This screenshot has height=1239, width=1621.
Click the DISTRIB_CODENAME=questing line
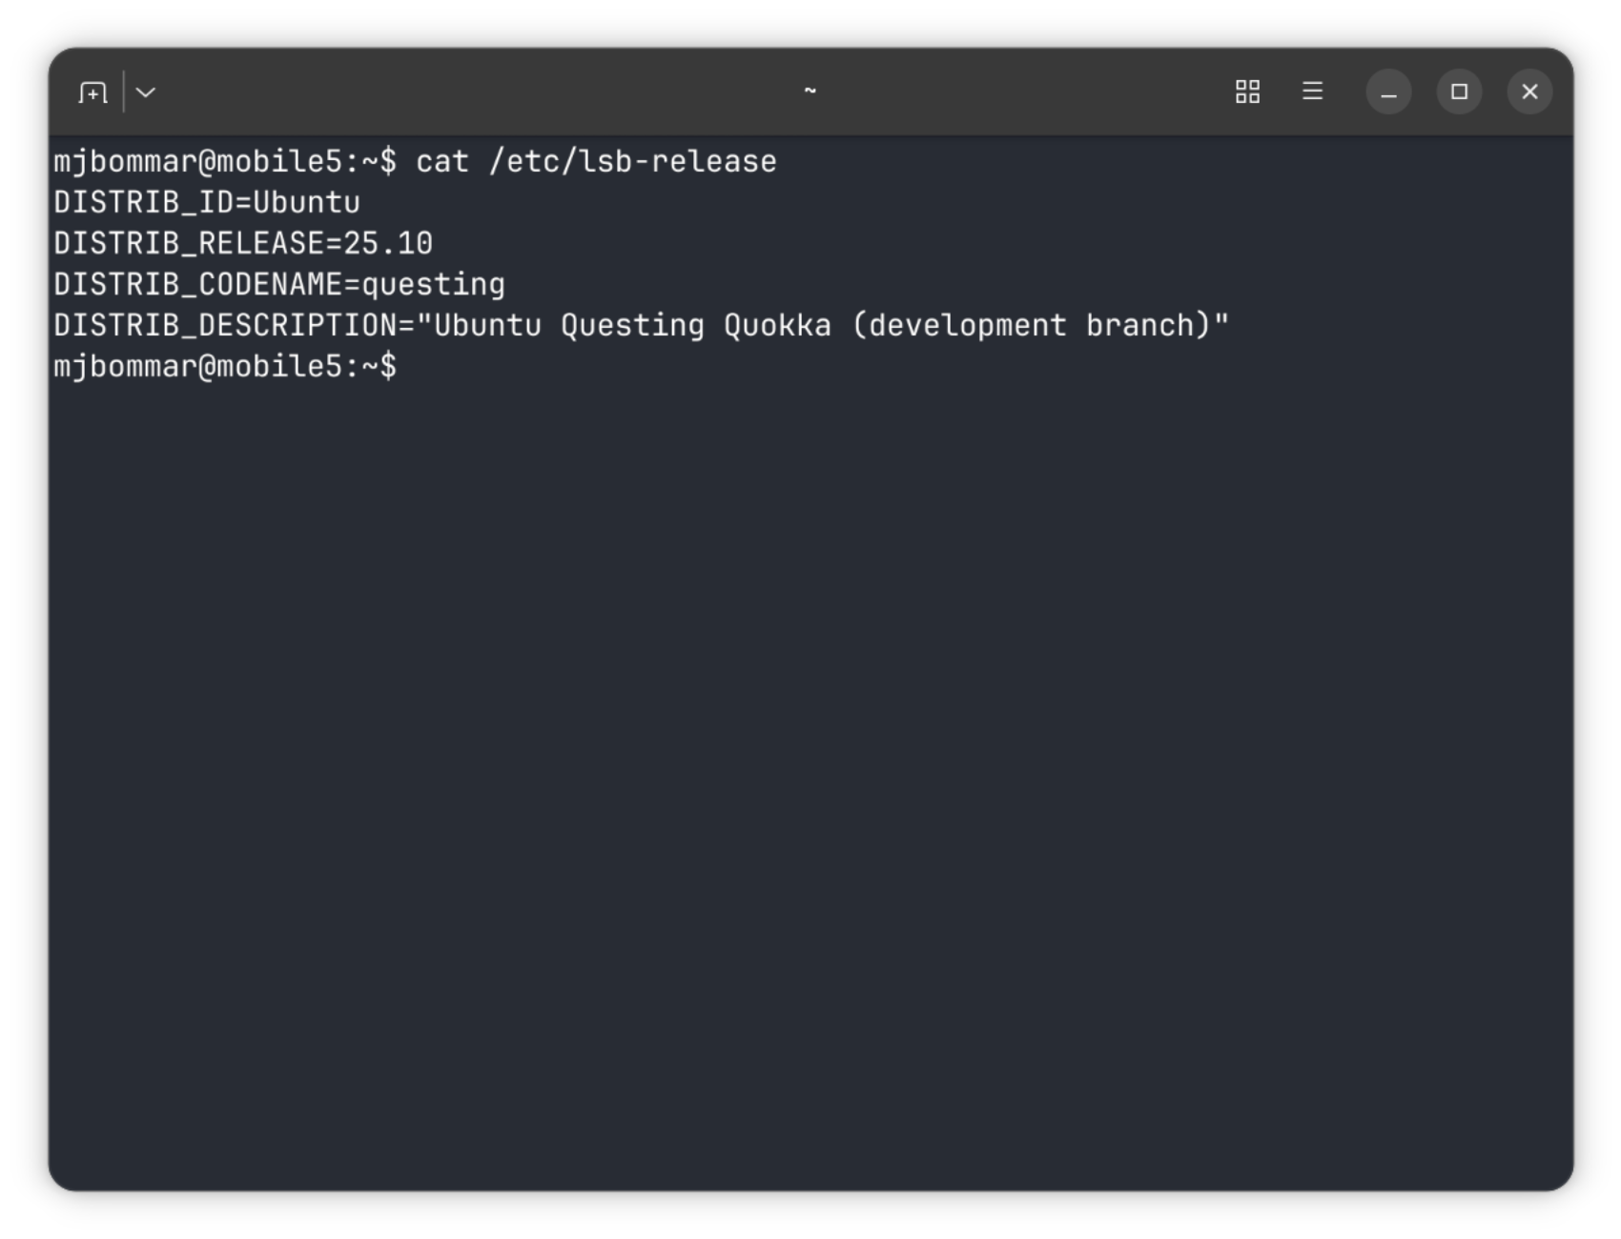pos(279,285)
